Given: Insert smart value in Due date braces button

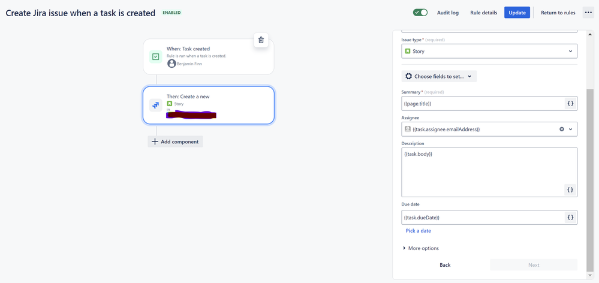Looking at the screenshot, I should click(570, 217).
